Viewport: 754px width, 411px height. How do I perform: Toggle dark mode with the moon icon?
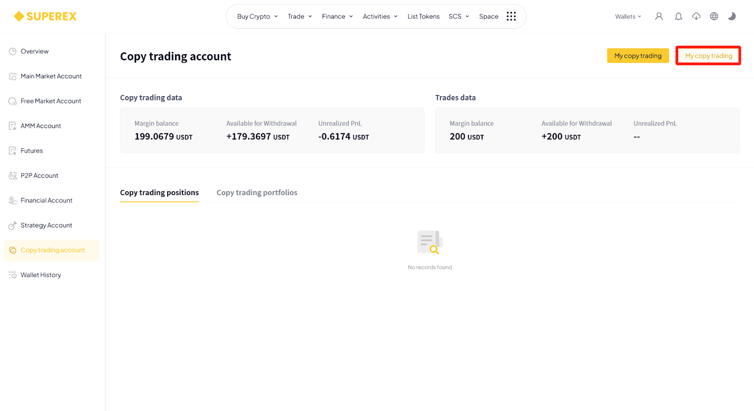(732, 16)
